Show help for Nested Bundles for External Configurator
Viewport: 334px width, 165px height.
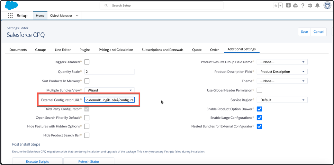coord(254,126)
